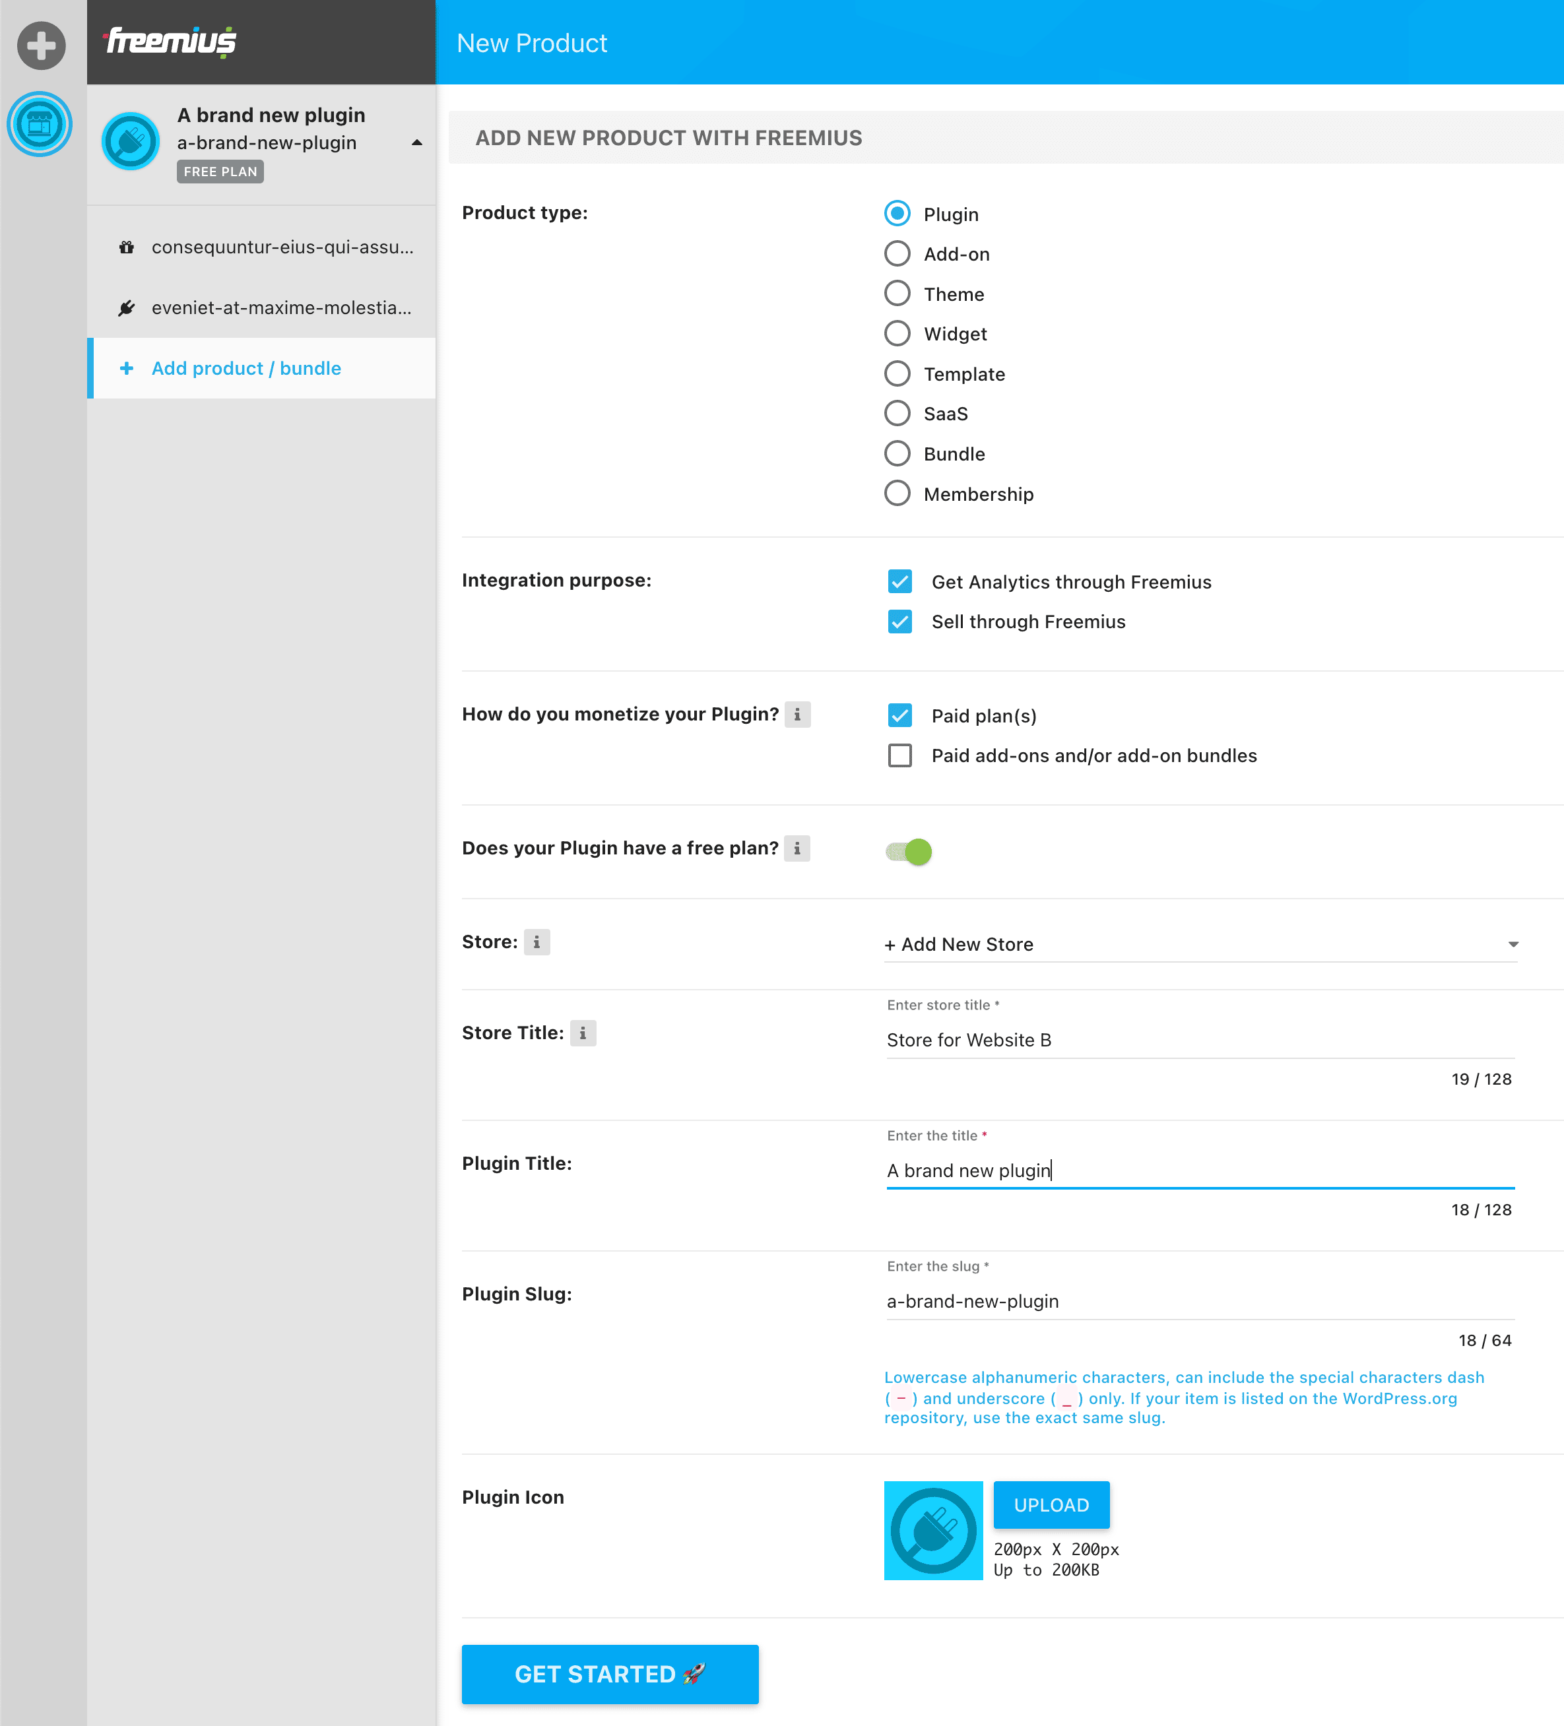Open the store icon in left rail

(40, 124)
